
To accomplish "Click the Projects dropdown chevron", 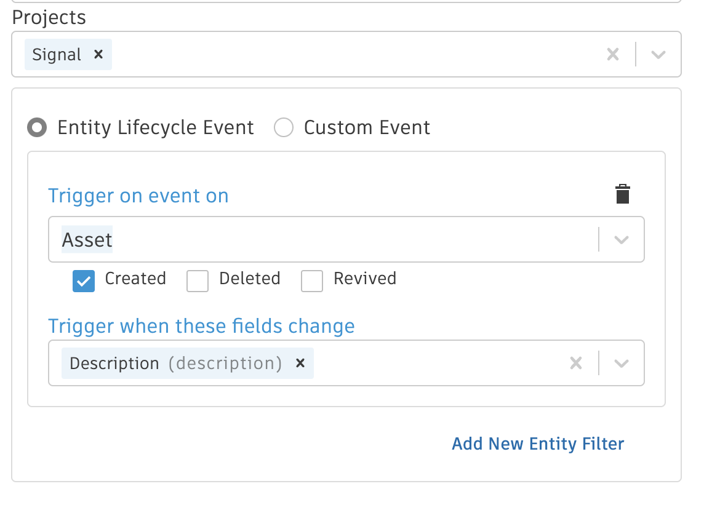I will coord(658,54).
